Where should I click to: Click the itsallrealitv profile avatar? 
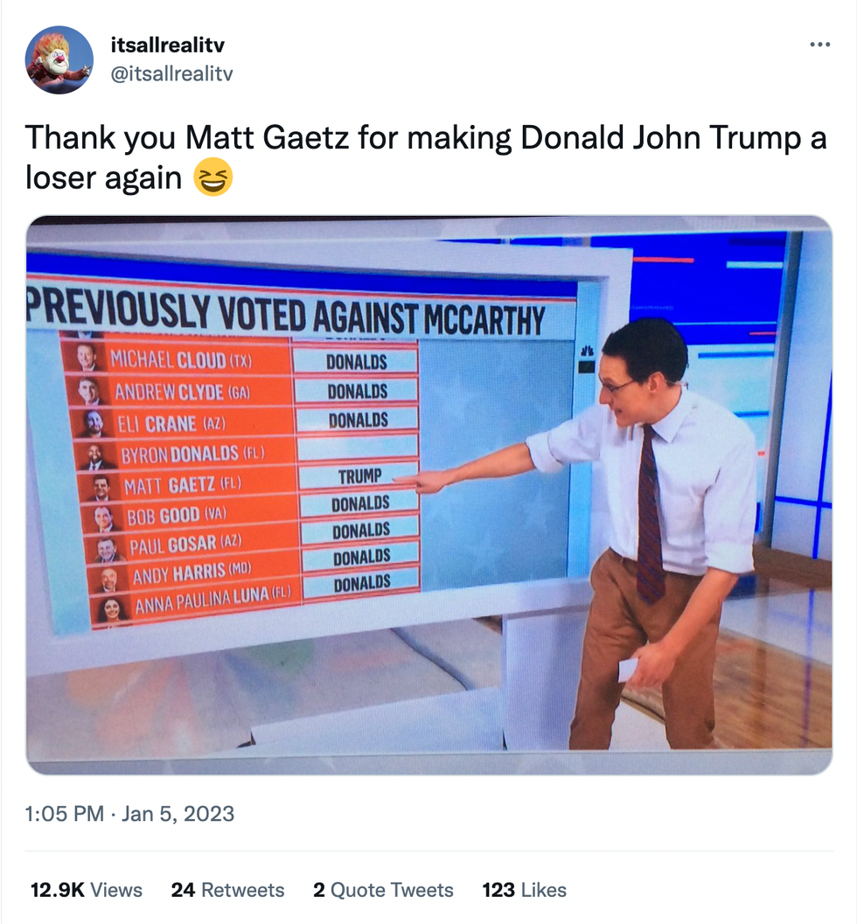59,59
